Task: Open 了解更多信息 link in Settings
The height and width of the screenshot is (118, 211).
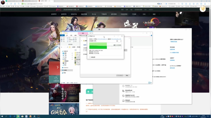Action: (x=173, y=42)
